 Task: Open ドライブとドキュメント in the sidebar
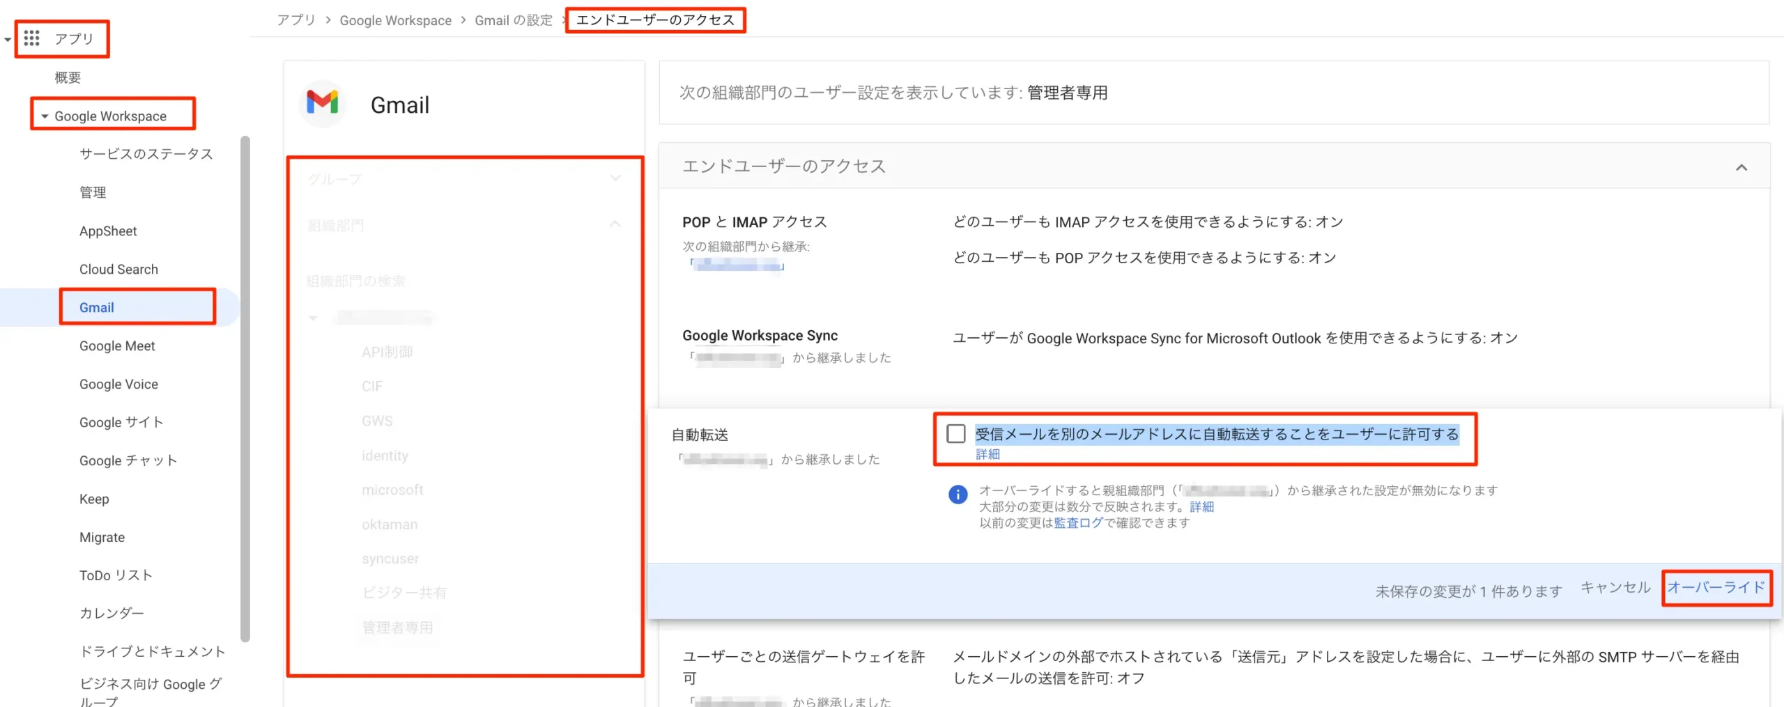click(x=152, y=651)
